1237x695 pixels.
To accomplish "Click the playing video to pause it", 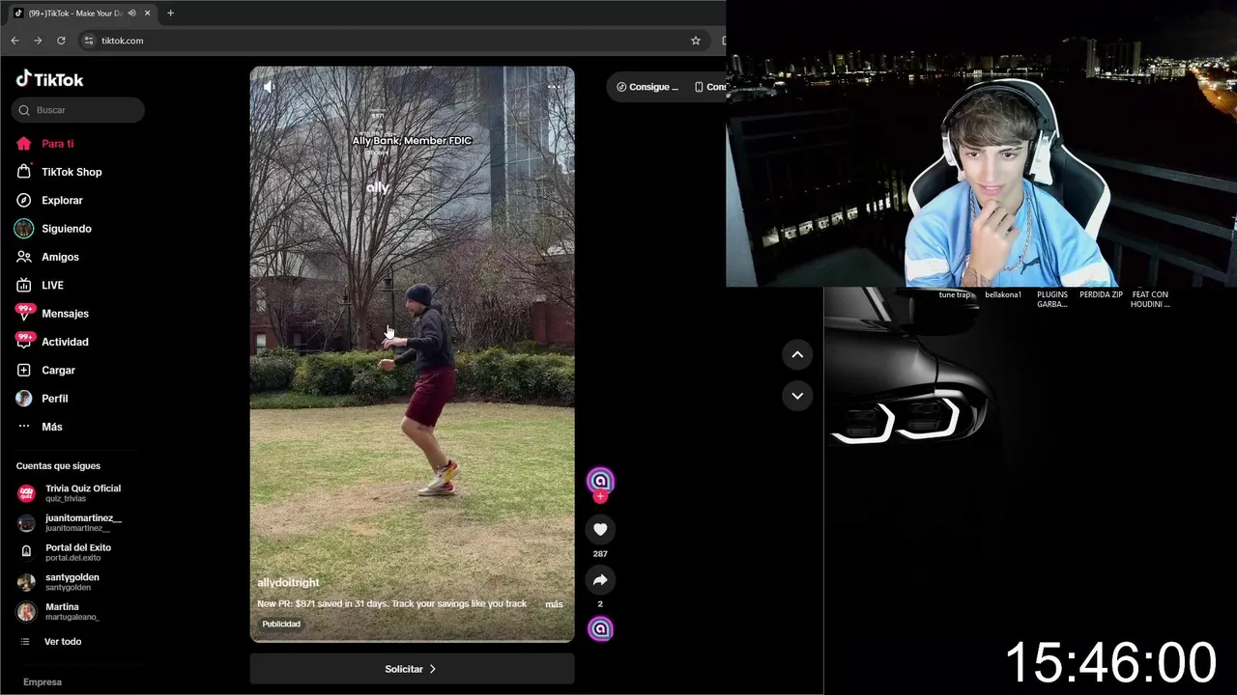I will point(412,354).
